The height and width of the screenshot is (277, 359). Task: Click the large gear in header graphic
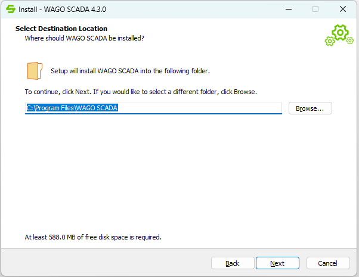(341, 32)
